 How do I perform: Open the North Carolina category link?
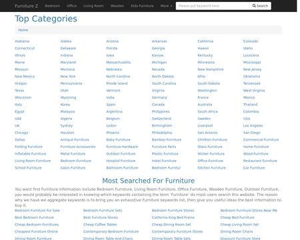coord(118,77)
